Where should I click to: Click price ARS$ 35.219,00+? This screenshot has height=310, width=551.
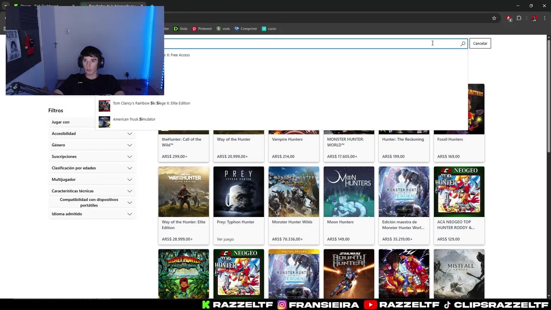(397, 239)
